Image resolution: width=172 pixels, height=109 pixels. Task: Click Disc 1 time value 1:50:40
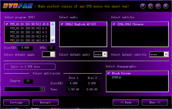[73, 90]
